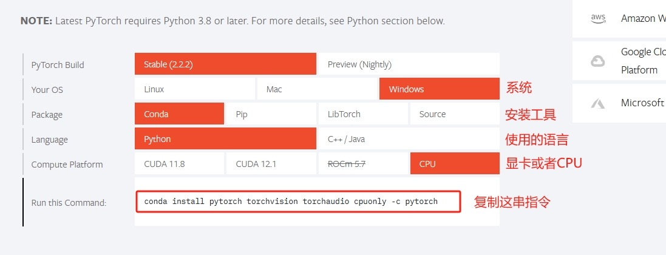Select the Pip package option

pos(271,114)
